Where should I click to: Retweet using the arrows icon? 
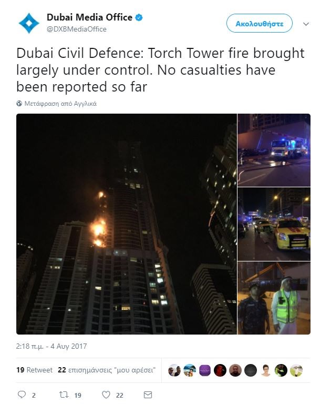click(x=64, y=395)
